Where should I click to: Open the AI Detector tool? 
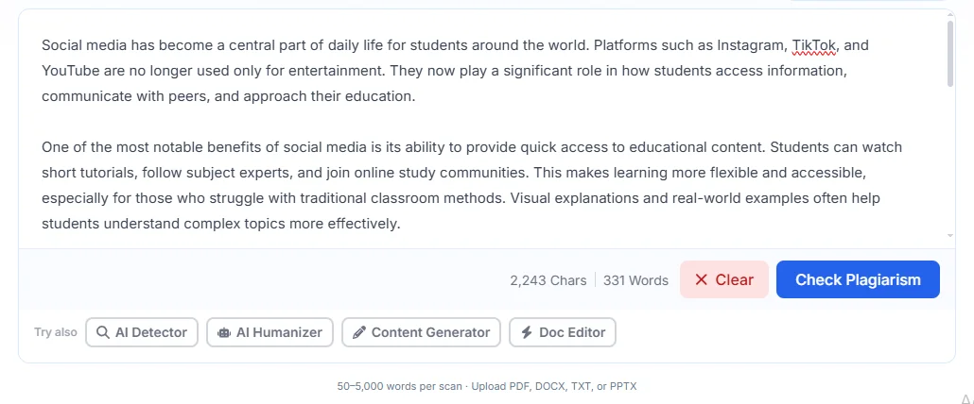coord(142,332)
